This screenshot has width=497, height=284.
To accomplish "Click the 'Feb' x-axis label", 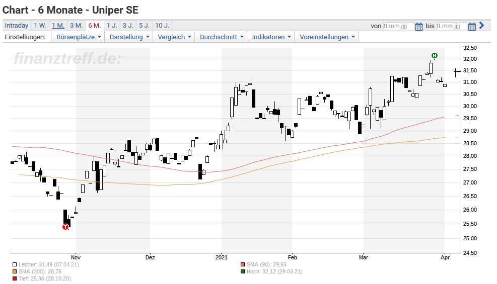I will (x=292, y=257).
